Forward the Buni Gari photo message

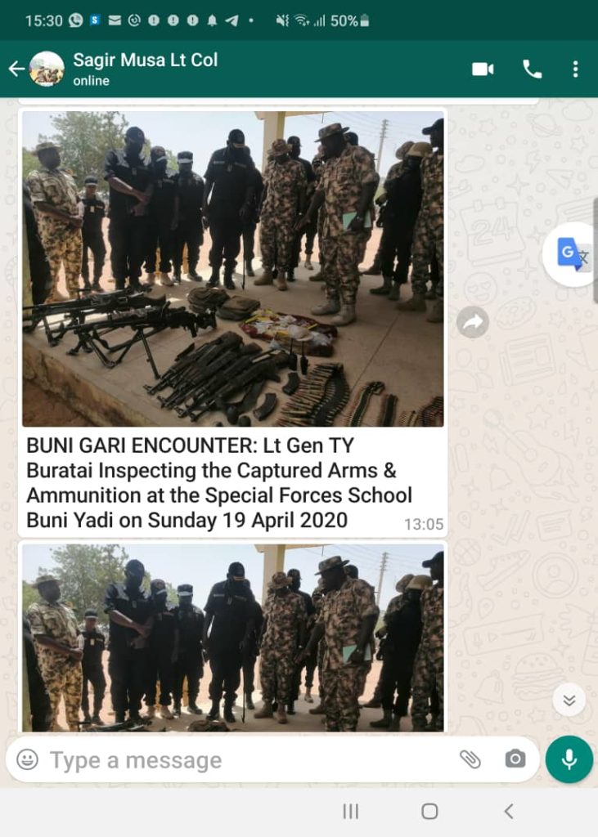coord(472,322)
